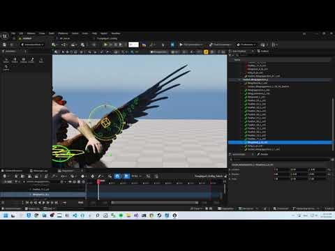Select the viewport select-objects arrow tool
335x251 pixels.
tap(63, 52)
